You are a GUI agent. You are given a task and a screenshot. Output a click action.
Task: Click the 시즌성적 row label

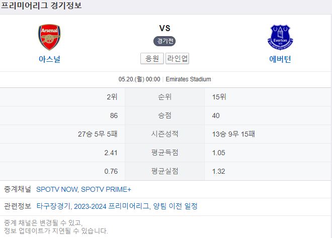(164, 134)
